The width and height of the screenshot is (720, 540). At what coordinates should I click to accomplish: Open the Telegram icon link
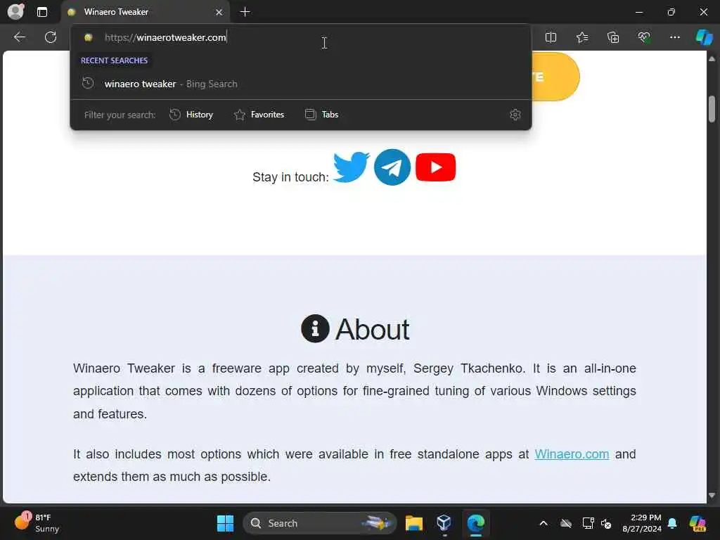tap(392, 167)
